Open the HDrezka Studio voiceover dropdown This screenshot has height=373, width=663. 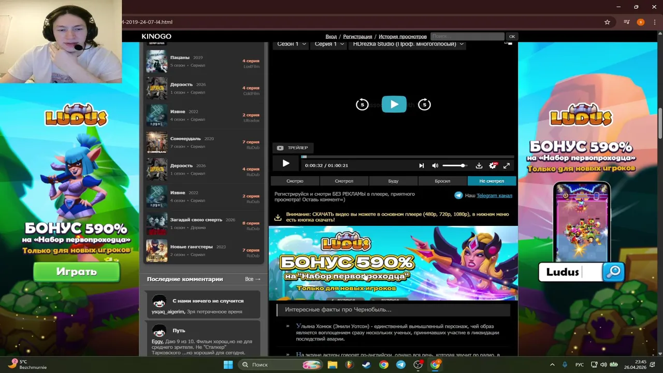[x=408, y=44]
